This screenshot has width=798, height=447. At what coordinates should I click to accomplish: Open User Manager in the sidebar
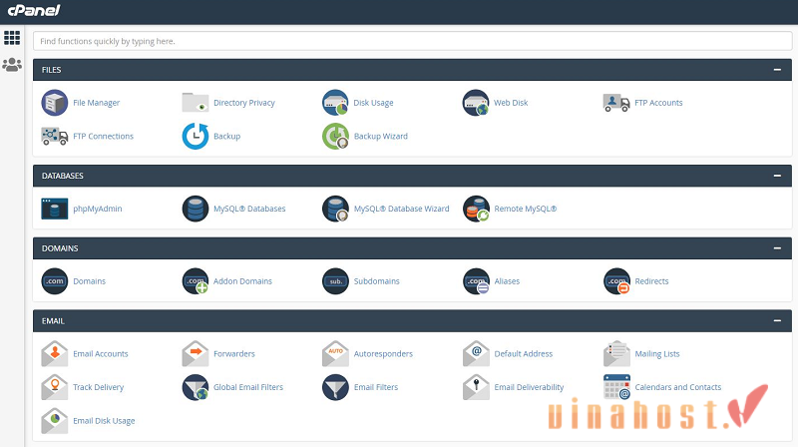pos(12,65)
